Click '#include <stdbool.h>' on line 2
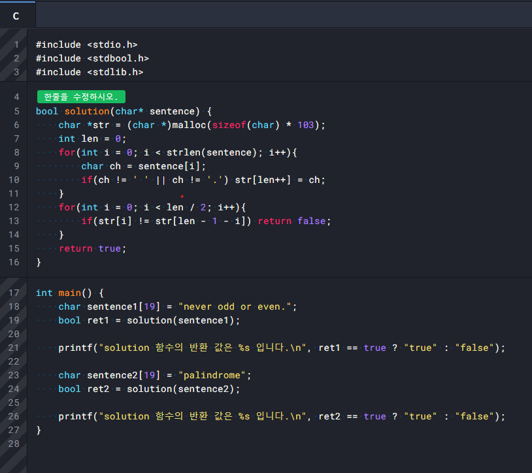This screenshot has width=532, height=473. click(x=92, y=58)
